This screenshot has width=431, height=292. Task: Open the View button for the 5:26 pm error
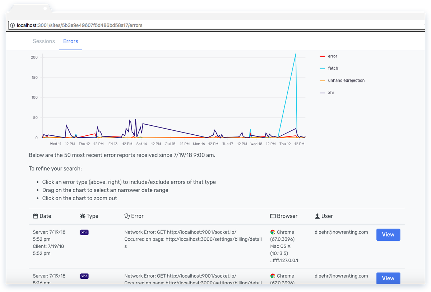[388, 278]
